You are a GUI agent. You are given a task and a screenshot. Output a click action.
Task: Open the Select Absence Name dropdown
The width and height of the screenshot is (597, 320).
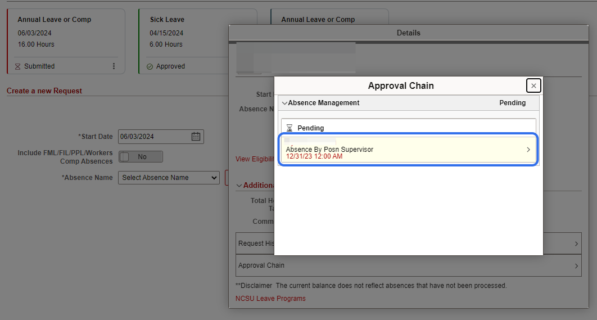click(169, 178)
